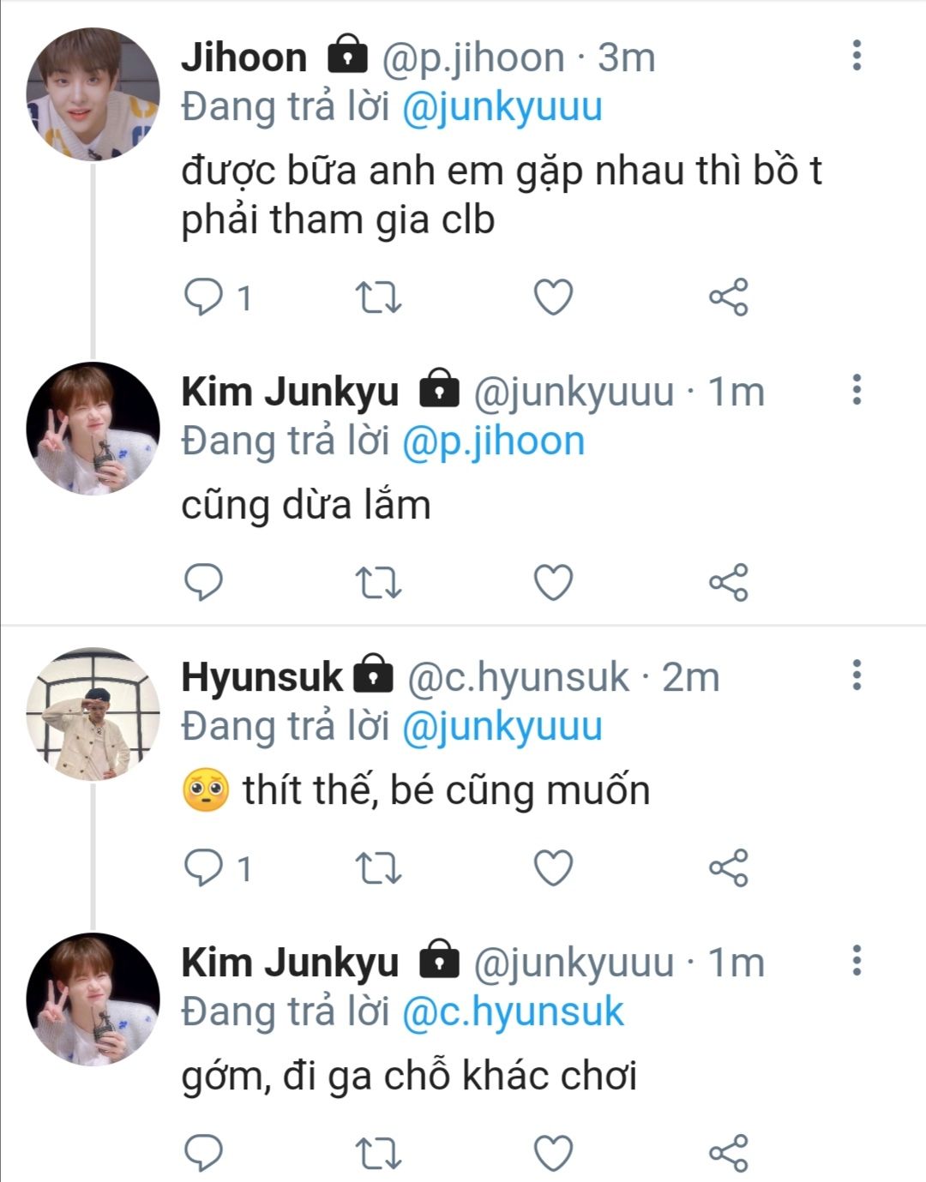This screenshot has height=1182, width=926.
Task: Reply to Hyunsuk's tweet
Action: (x=204, y=868)
